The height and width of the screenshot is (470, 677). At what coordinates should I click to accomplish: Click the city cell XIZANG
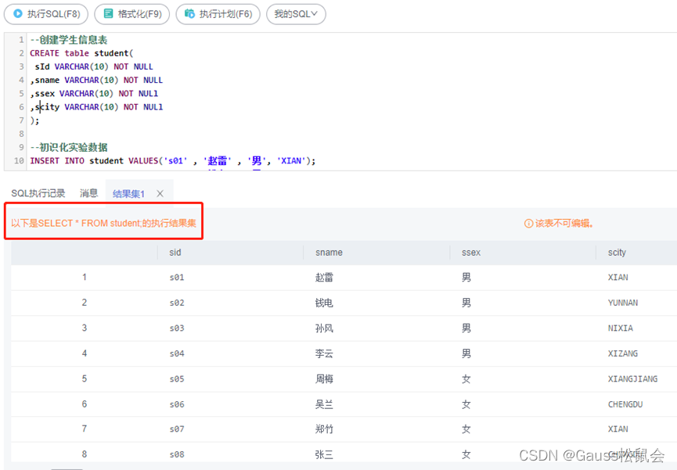(622, 354)
